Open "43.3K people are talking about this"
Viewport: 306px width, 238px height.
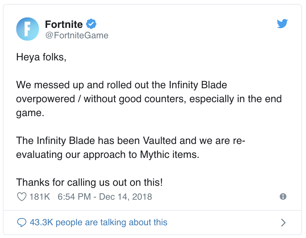click(x=98, y=222)
